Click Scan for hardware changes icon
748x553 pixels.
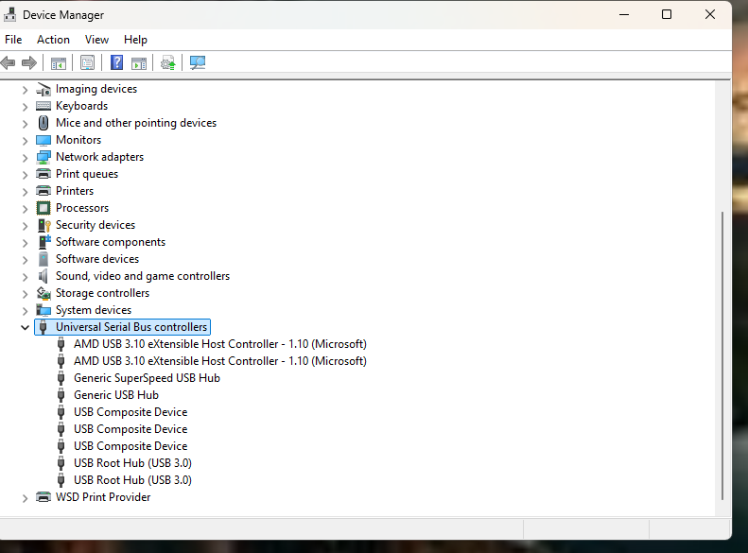coord(198,62)
